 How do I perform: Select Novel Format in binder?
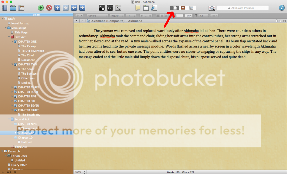(x=20, y=23)
